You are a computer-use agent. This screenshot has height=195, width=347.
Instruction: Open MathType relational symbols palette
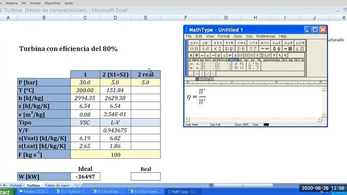tap(194, 43)
